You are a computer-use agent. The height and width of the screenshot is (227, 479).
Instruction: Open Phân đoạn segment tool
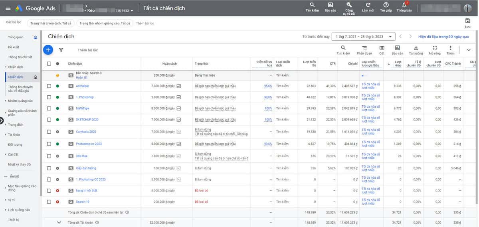pos(364,50)
